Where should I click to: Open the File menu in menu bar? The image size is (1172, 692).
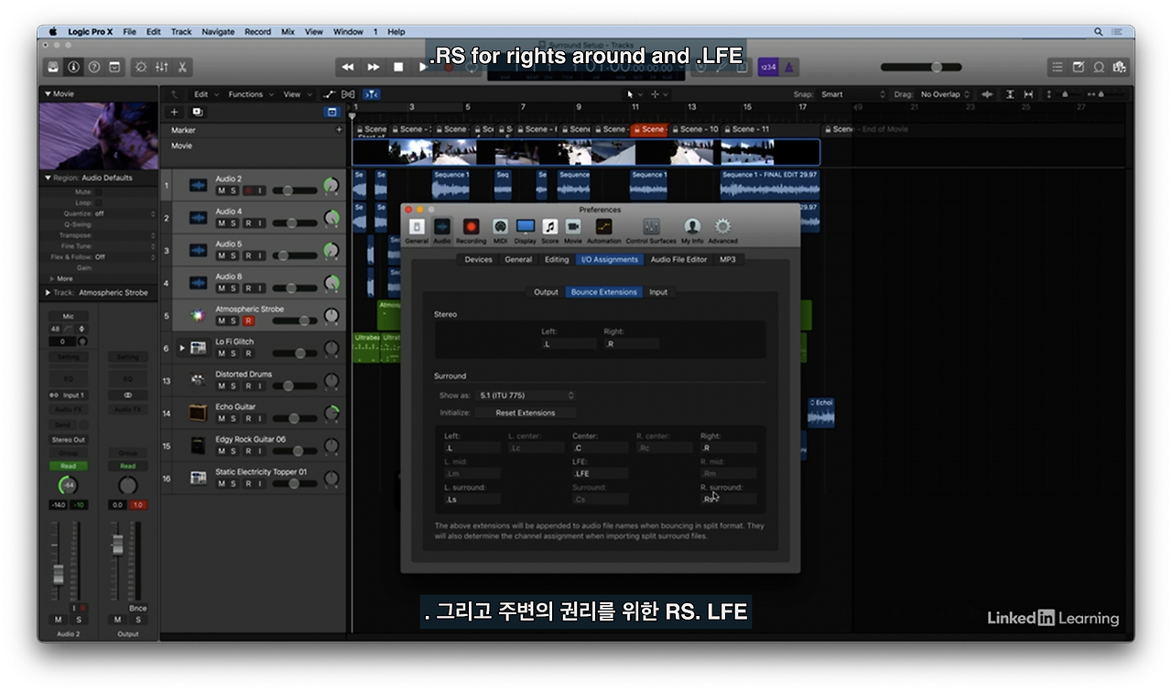[x=129, y=31]
